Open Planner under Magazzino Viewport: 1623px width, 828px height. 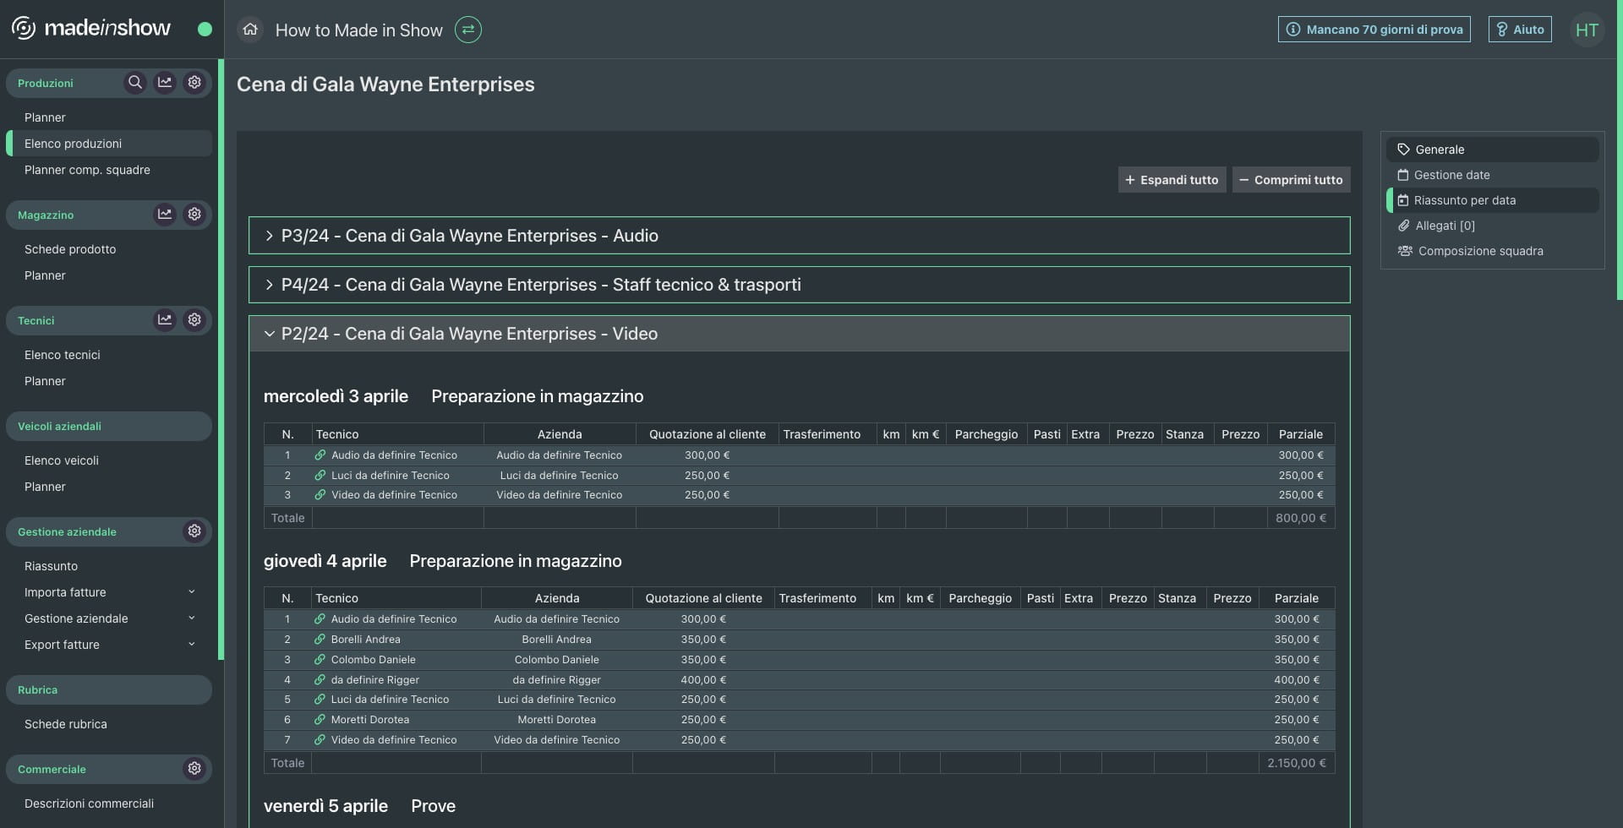pyautogui.click(x=45, y=275)
